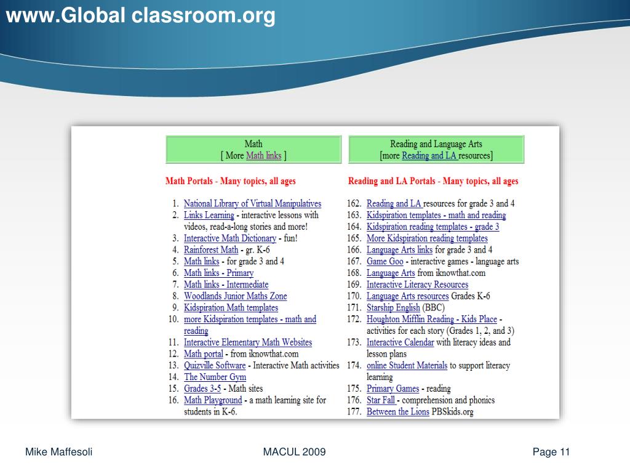
Task: Open Interactive Literacy Resources link
Action: point(418,285)
